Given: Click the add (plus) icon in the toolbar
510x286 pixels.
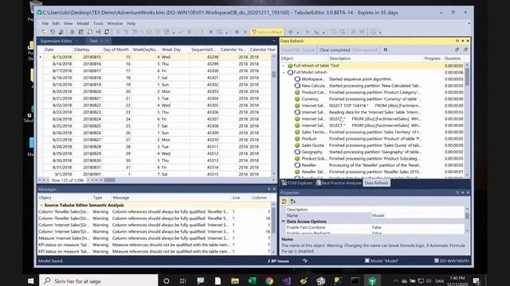Looking at the screenshot, I should tap(290, 32).
